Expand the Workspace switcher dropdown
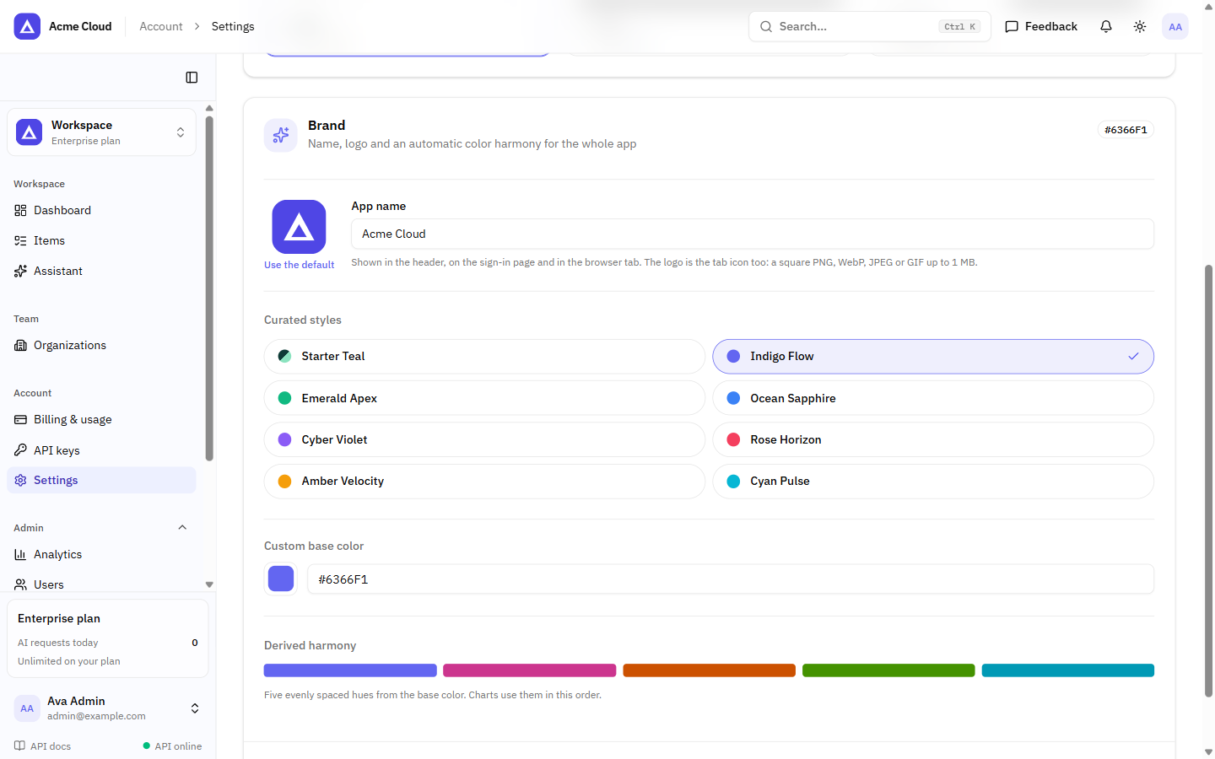Viewport: 1215px width, 759px height. [x=101, y=132]
